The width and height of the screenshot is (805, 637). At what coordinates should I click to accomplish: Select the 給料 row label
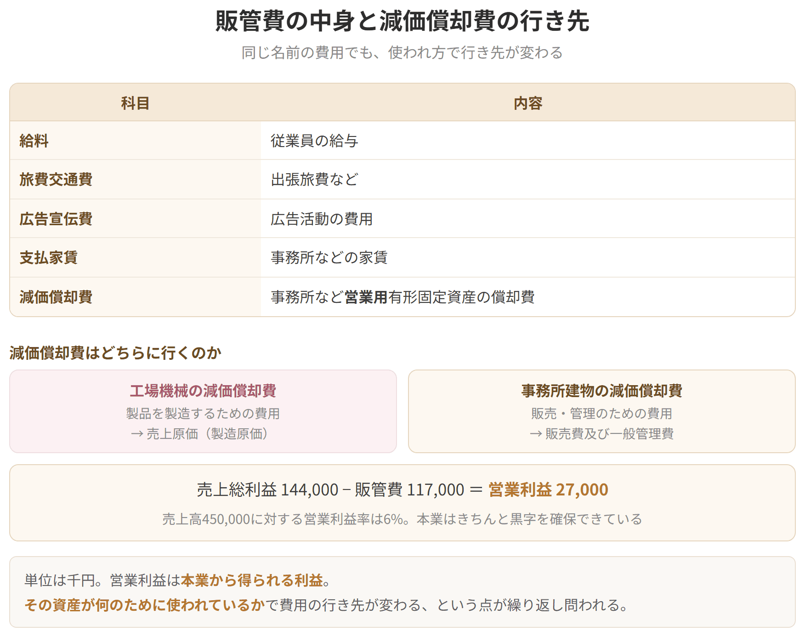(34, 141)
